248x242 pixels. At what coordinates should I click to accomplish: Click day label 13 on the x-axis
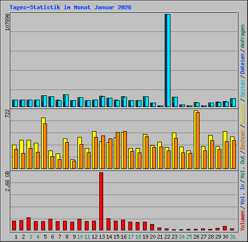(102, 237)
